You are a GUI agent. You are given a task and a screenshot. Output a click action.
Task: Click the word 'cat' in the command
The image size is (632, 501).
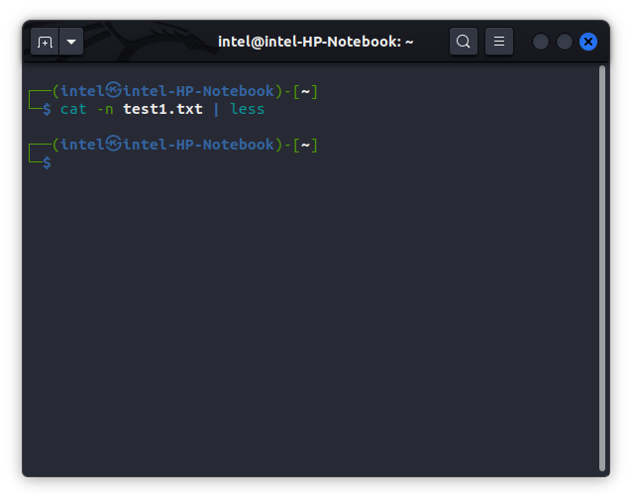click(x=73, y=109)
